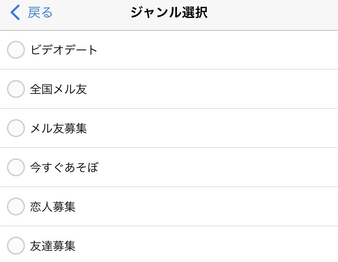Choose the 今すぐあそぼ genre row
The width and height of the screenshot is (338, 262).
pos(63,167)
